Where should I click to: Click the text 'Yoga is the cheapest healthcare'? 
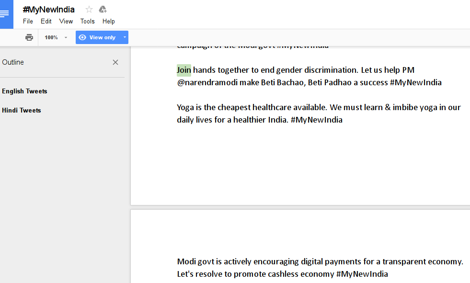point(234,107)
